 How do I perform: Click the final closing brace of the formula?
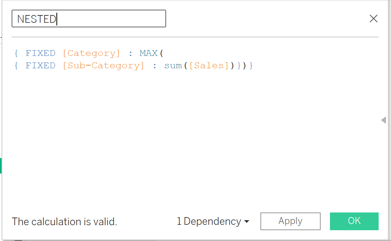click(x=251, y=66)
